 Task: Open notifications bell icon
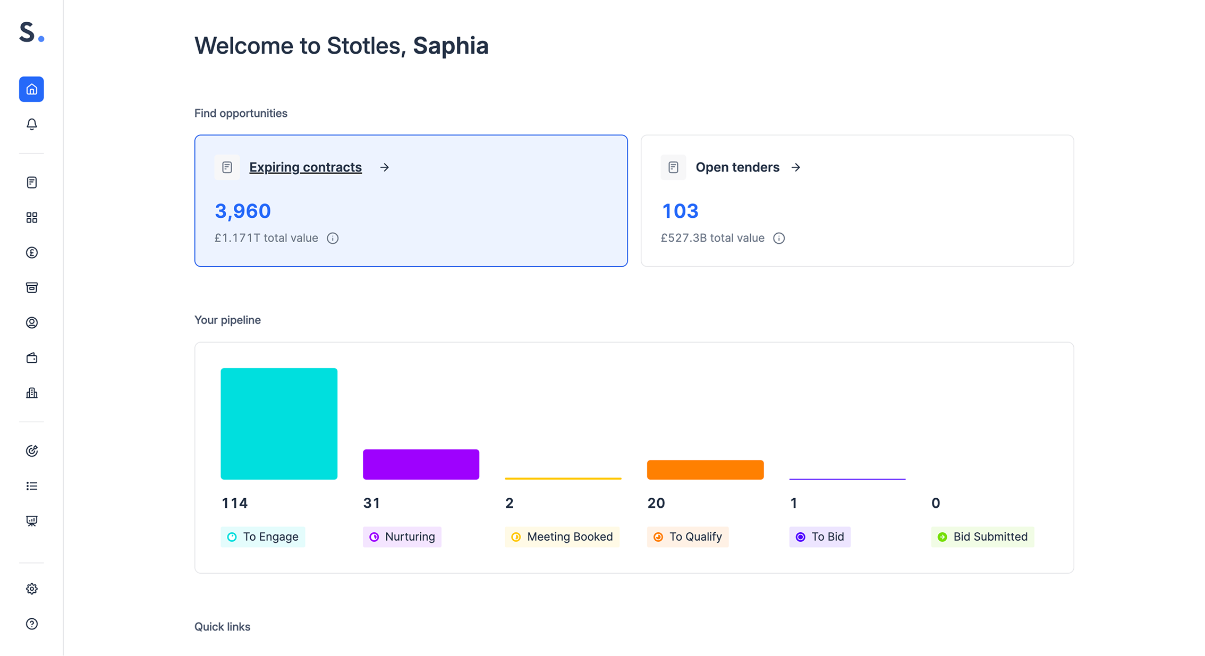point(31,124)
